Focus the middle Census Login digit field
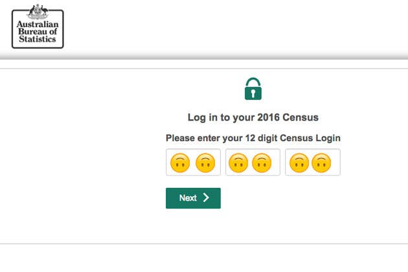Viewport: 408px width, 272px height. 253,162
